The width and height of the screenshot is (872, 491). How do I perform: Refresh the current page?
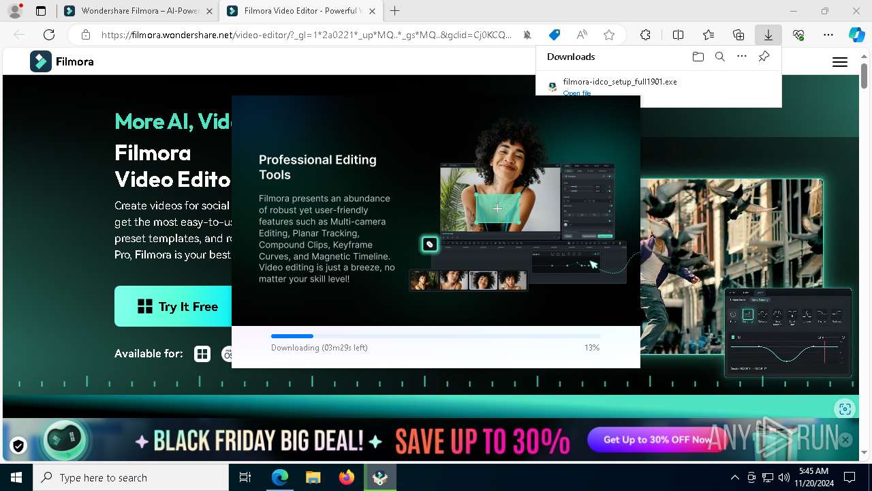[49, 35]
